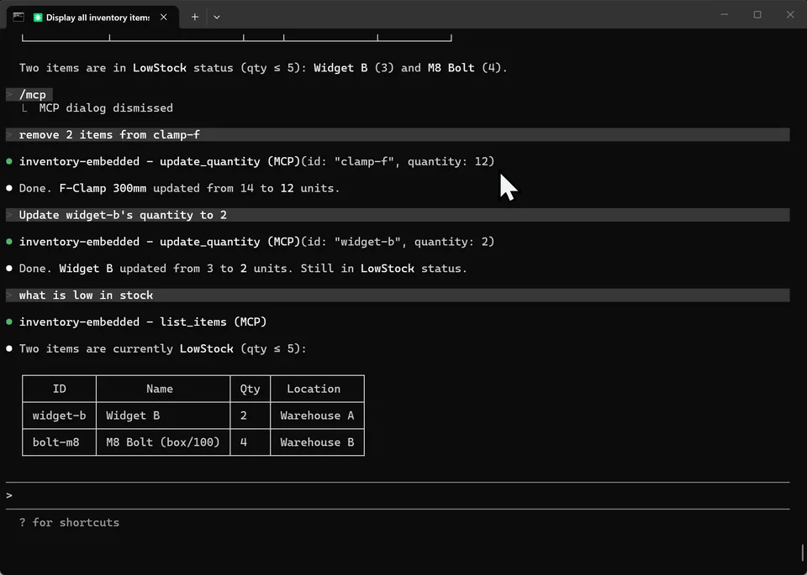Click 'Update widget-b's quantity to 2' prompt

point(398,215)
